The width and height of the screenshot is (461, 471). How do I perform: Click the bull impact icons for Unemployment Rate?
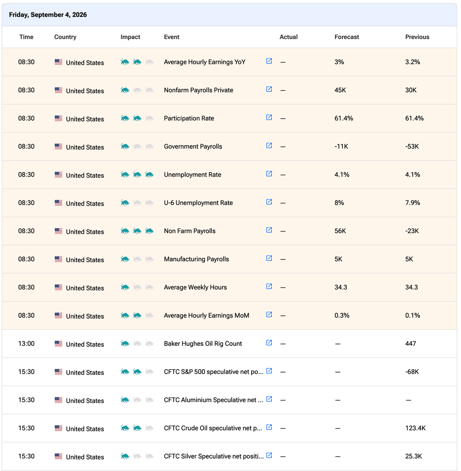pos(137,174)
